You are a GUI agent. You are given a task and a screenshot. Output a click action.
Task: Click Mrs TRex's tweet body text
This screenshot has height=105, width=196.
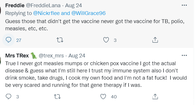click(x=96, y=74)
